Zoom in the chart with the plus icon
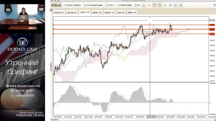Image resolution: width=216 pixels, height=121 pixels. tap(170, 5)
